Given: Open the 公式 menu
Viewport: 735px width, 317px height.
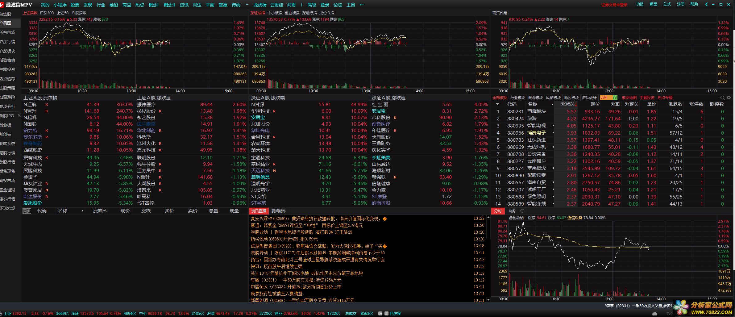Looking at the screenshot, I should click(667, 4).
